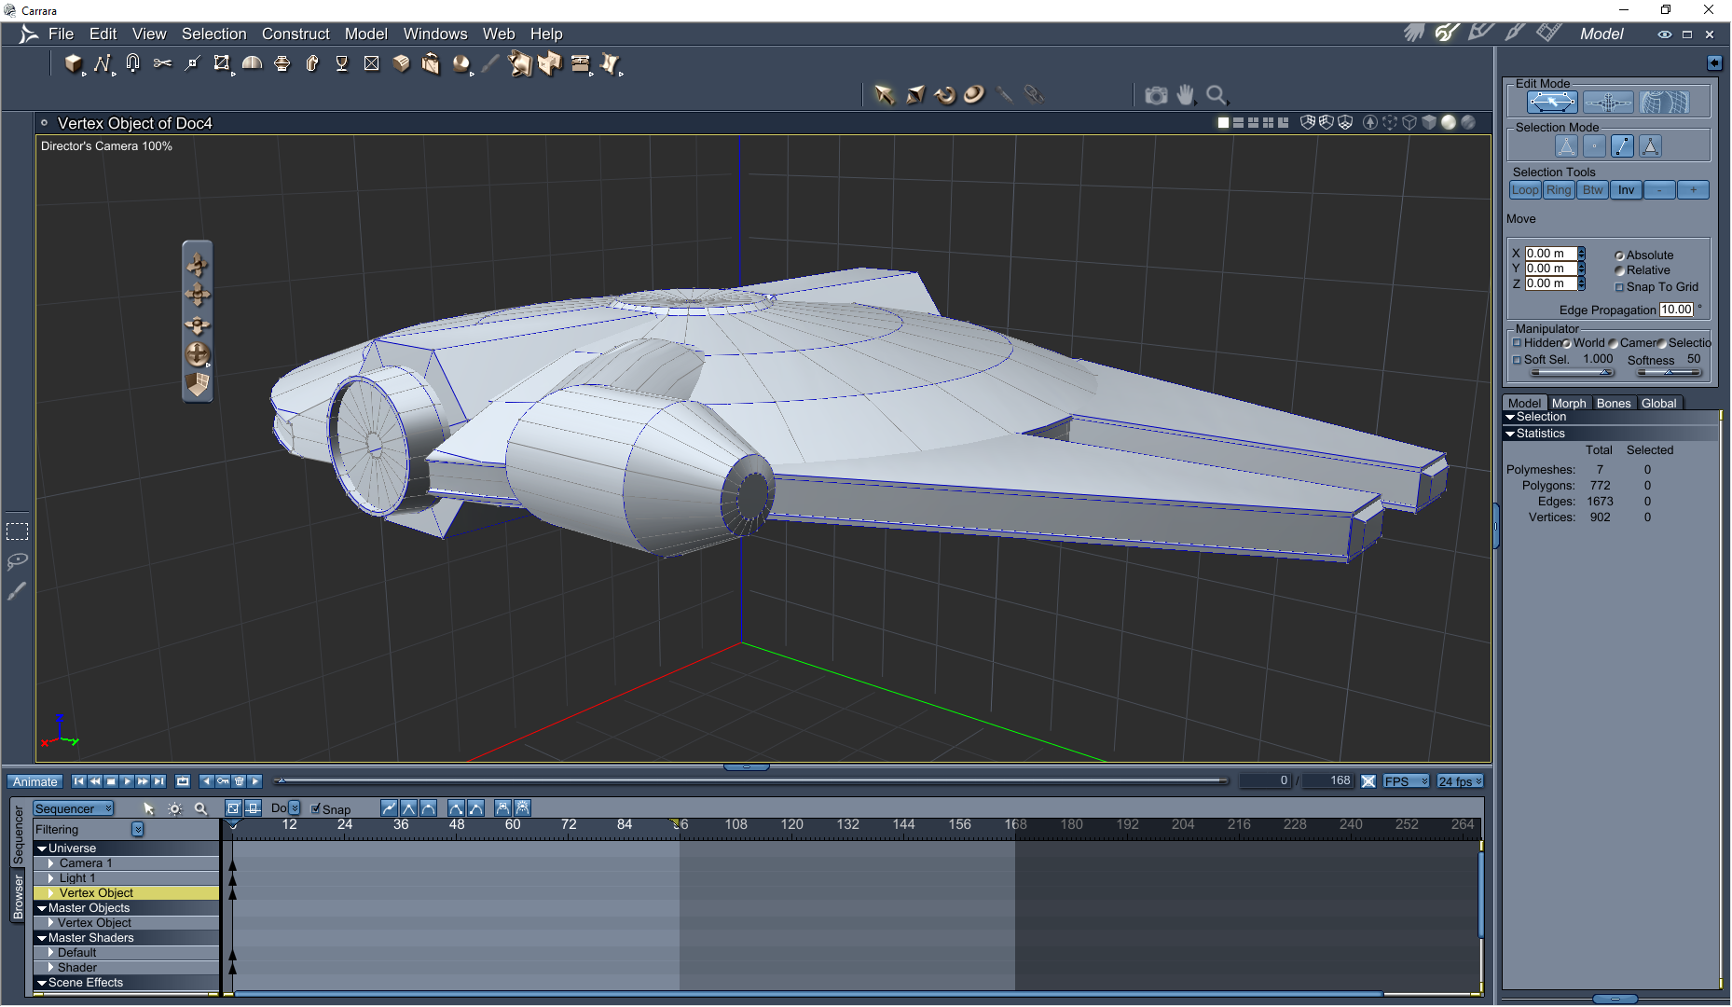Select the sphere tool with submenu arrow
Screen dimensions: 1732x1007
[x=461, y=63]
